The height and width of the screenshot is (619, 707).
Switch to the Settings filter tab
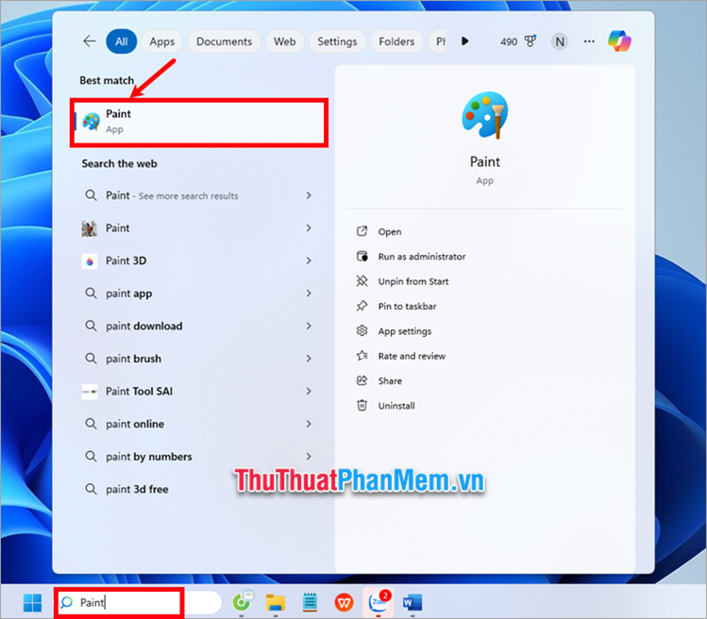[x=337, y=42]
